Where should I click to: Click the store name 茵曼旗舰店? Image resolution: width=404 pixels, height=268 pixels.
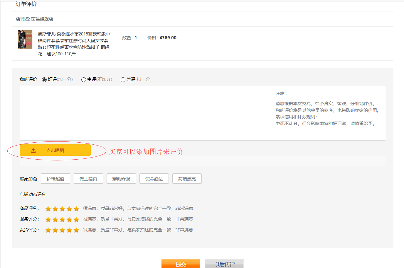(x=42, y=19)
